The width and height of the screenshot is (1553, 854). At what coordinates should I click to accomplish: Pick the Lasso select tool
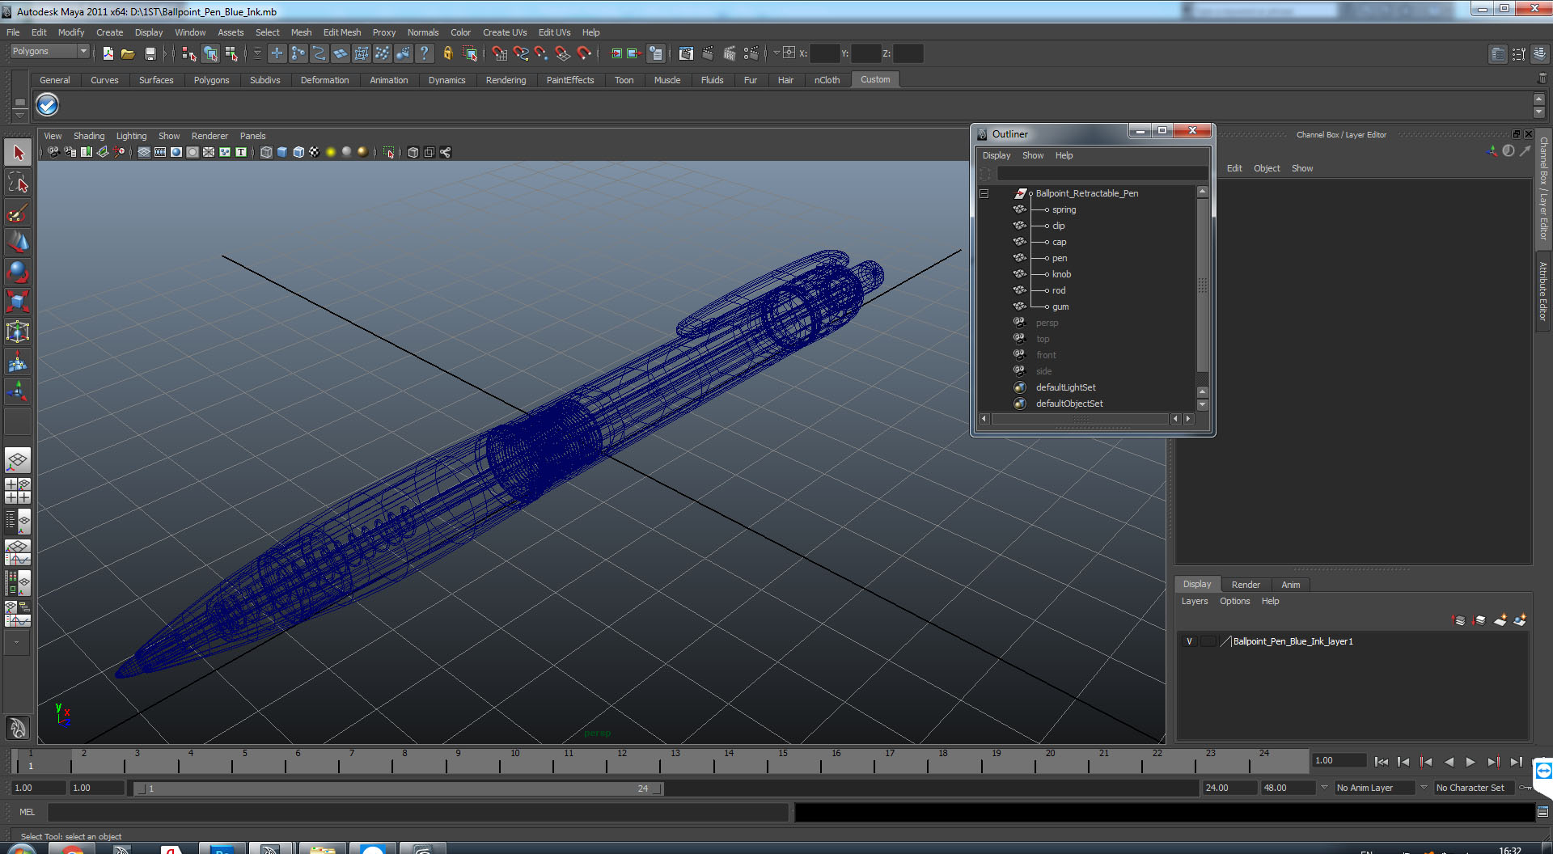tap(18, 183)
